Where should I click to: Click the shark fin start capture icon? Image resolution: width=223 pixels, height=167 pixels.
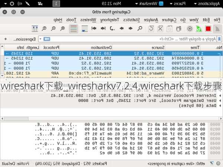coord(217,29)
